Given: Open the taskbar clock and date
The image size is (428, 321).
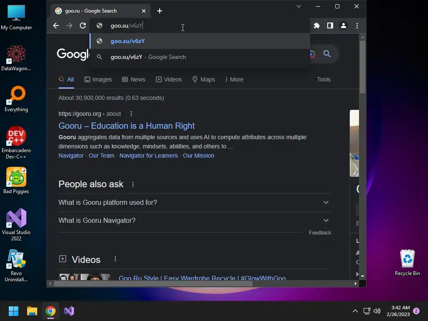Looking at the screenshot, I should click(398, 311).
